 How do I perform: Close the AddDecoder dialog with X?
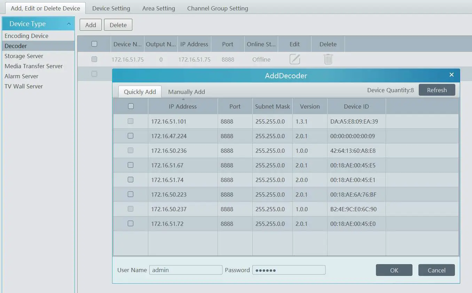pos(451,75)
